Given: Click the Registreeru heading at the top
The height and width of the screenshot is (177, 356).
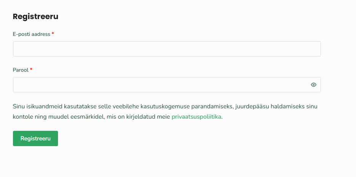Looking at the screenshot, I should point(35,16).
